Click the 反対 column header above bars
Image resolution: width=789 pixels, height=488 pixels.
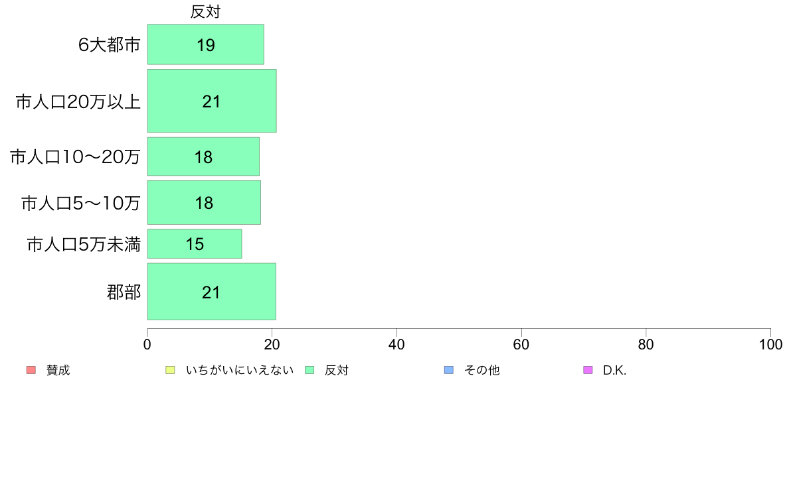point(205,11)
